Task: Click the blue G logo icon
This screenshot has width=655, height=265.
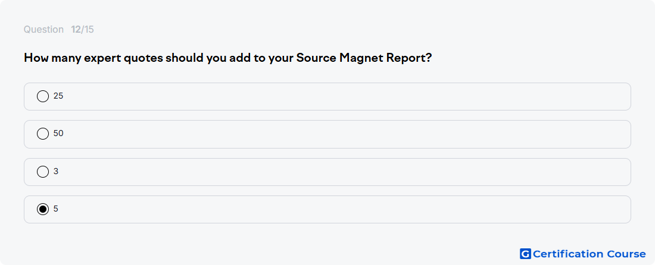Action: click(525, 254)
